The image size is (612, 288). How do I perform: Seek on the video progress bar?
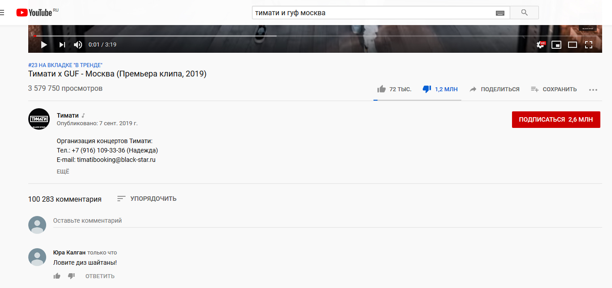(x=315, y=36)
